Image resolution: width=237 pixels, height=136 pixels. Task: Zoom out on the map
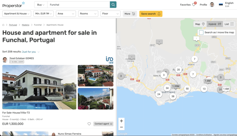point(121,127)
